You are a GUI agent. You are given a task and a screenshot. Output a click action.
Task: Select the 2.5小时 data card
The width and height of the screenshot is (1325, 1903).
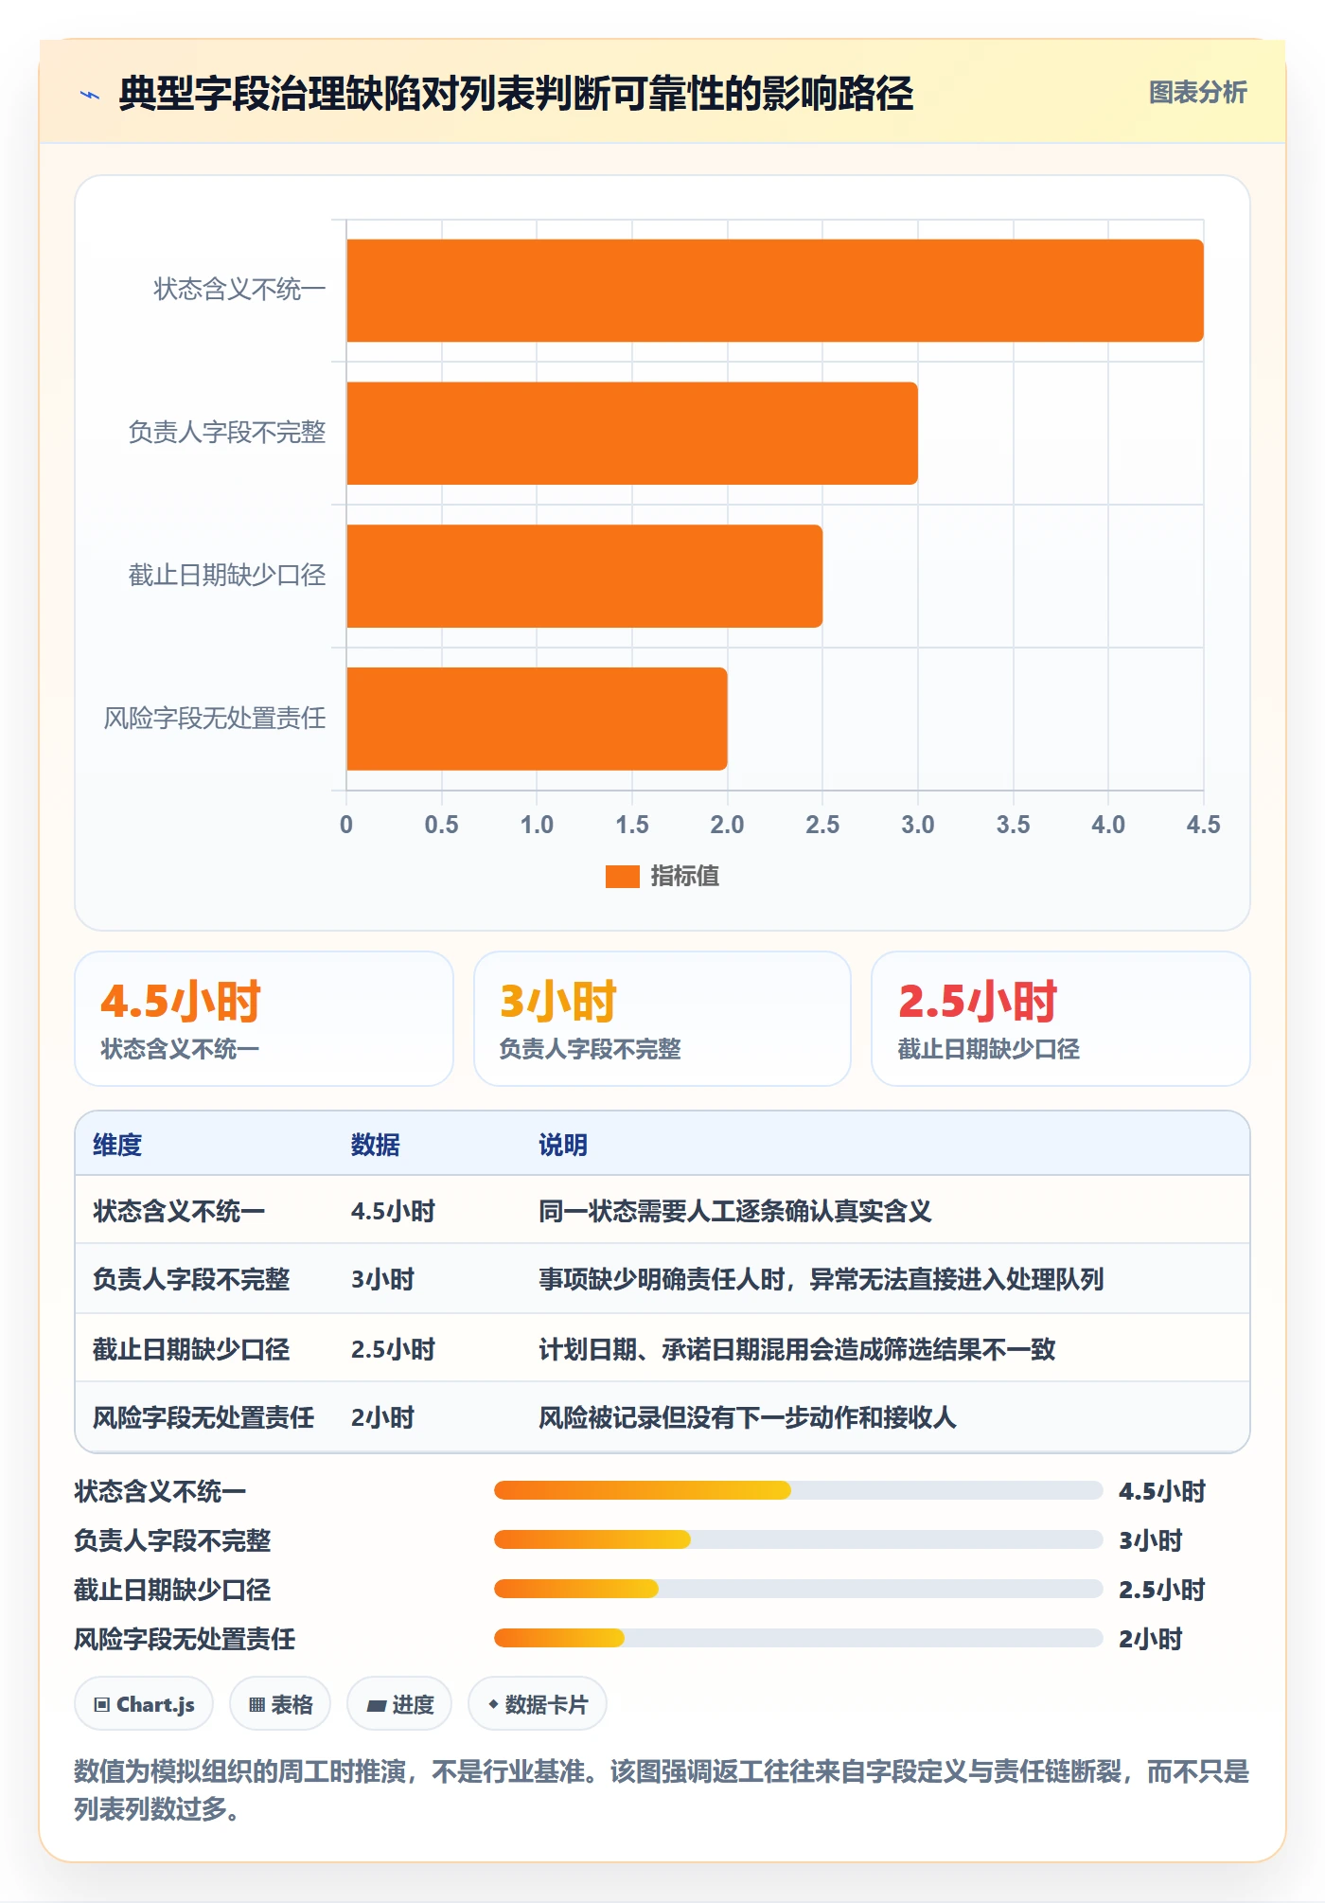(x=1061, y=1019)
